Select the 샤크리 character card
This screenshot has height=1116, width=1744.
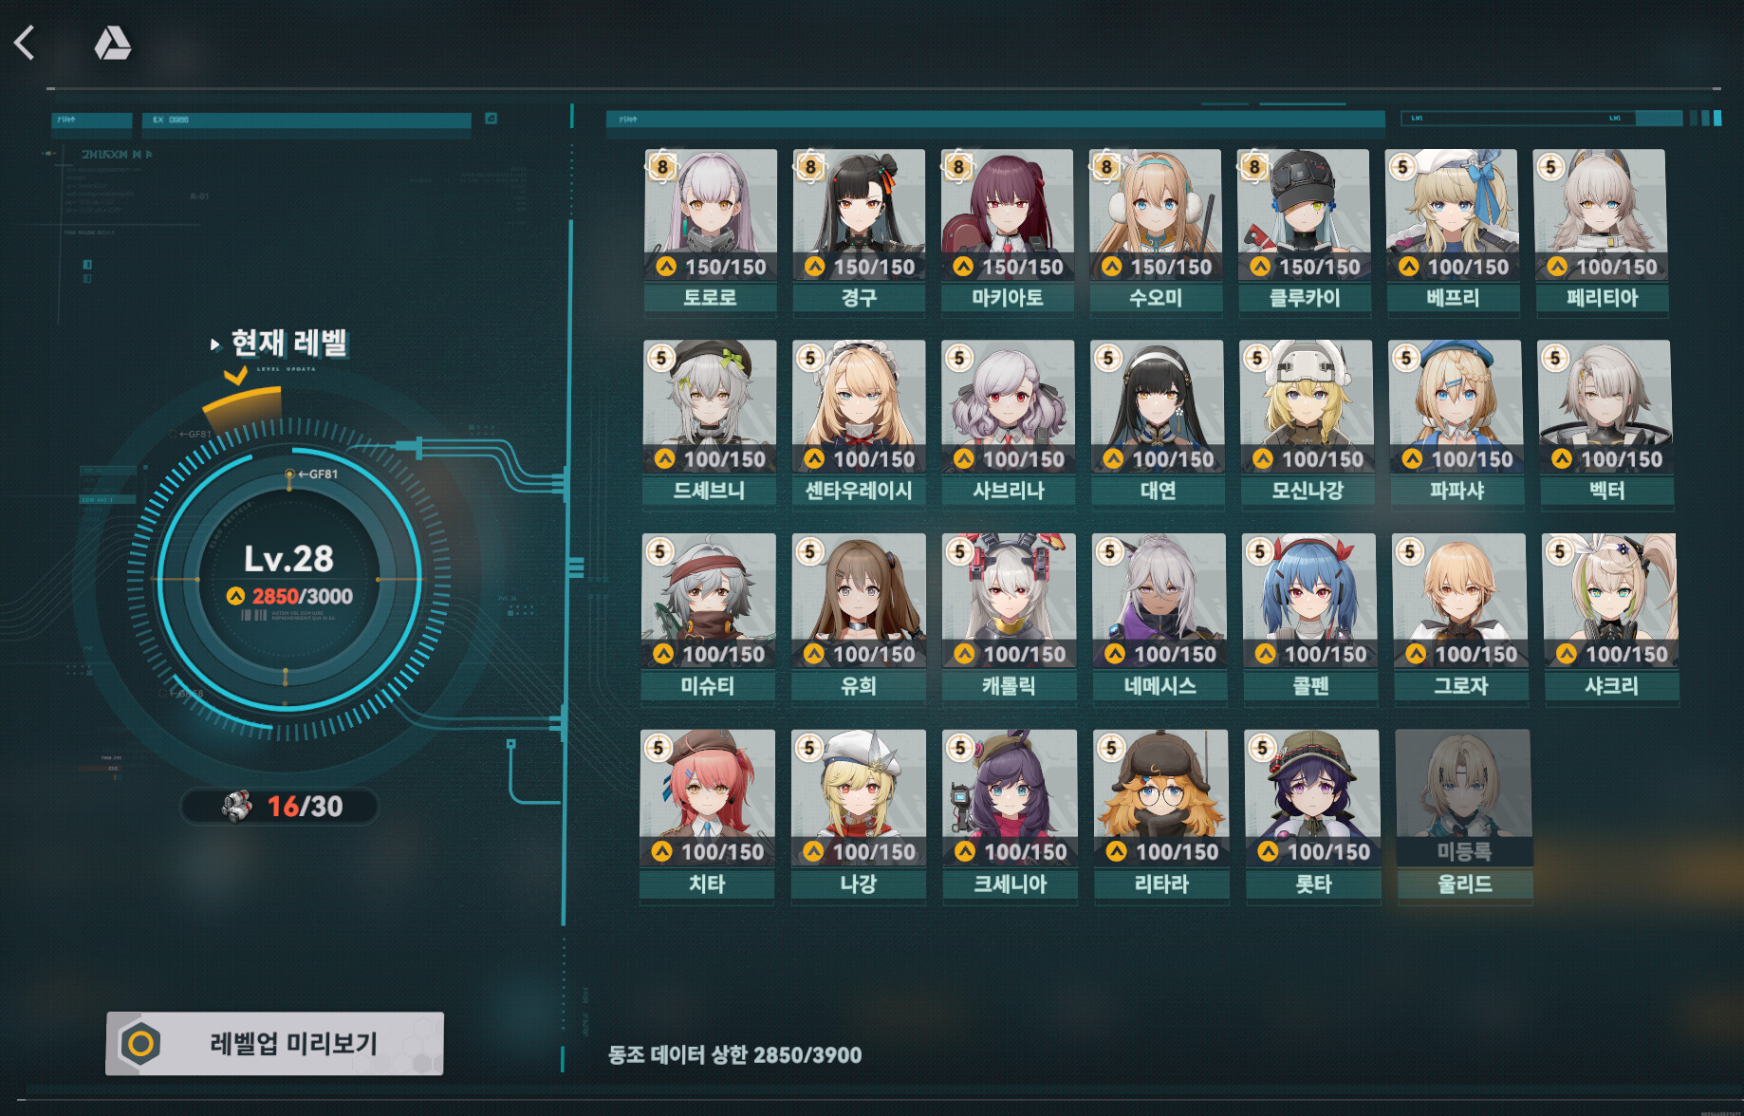[1611, 619]
